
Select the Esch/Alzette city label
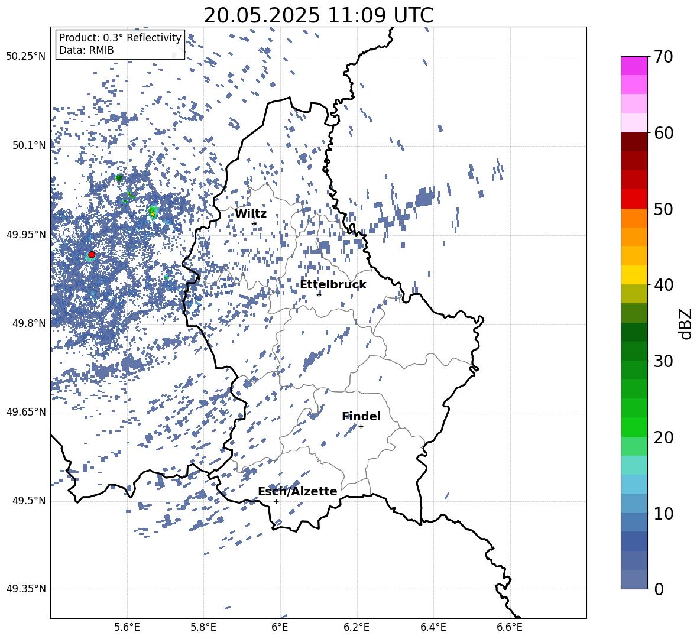[297, 491]
